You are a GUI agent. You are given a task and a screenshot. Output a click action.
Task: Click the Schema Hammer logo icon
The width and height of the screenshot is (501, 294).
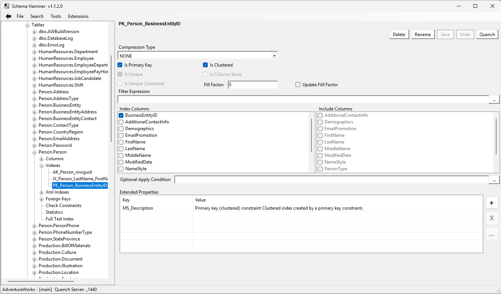pos(6,6)
